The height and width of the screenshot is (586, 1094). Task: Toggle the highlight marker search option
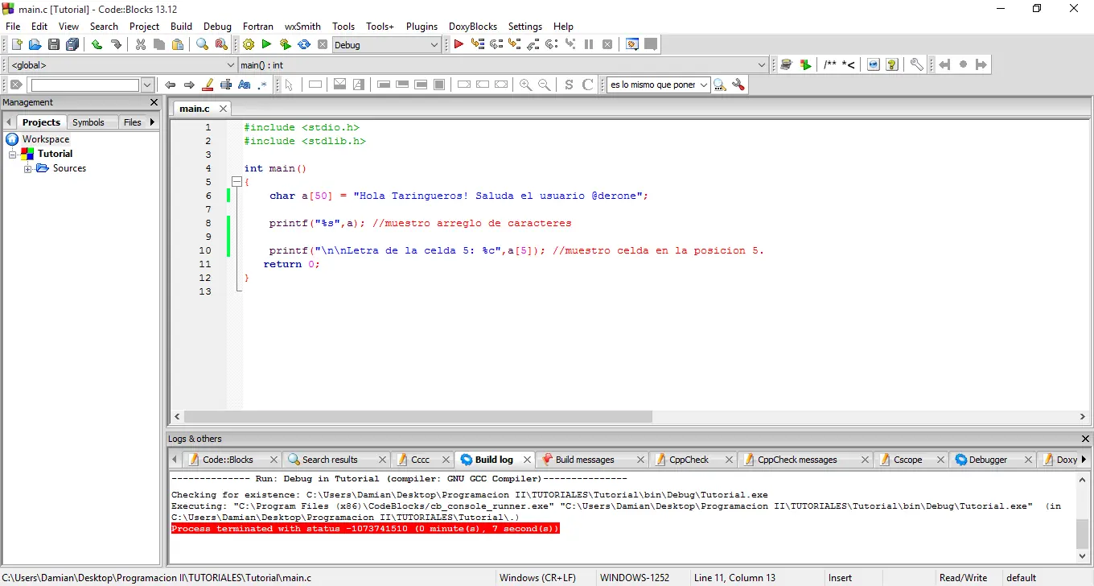[208, 85]
